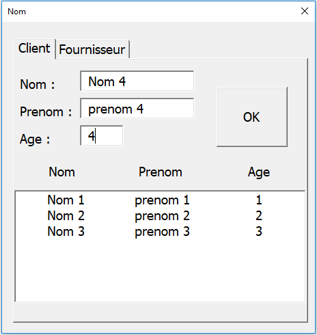Select the Nom 2 list entry

click(x=160, y=216)
